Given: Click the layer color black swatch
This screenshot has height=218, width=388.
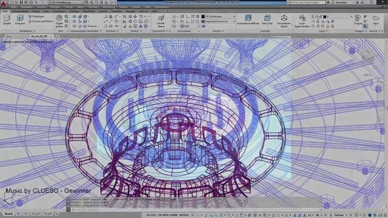Looking at the screenshot, I should click(324, 16).
